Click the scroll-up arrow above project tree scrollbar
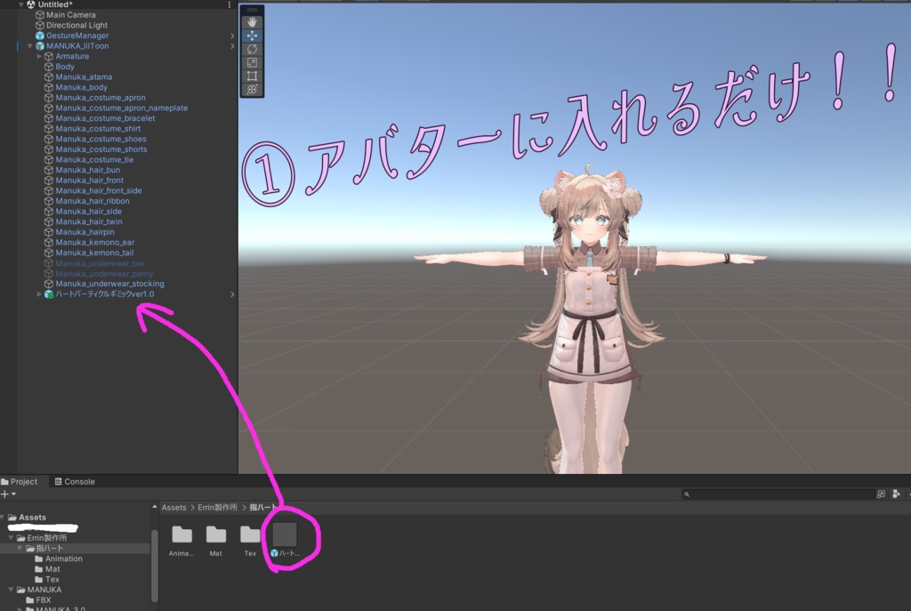The image size is (911, 611). (155, 507)
